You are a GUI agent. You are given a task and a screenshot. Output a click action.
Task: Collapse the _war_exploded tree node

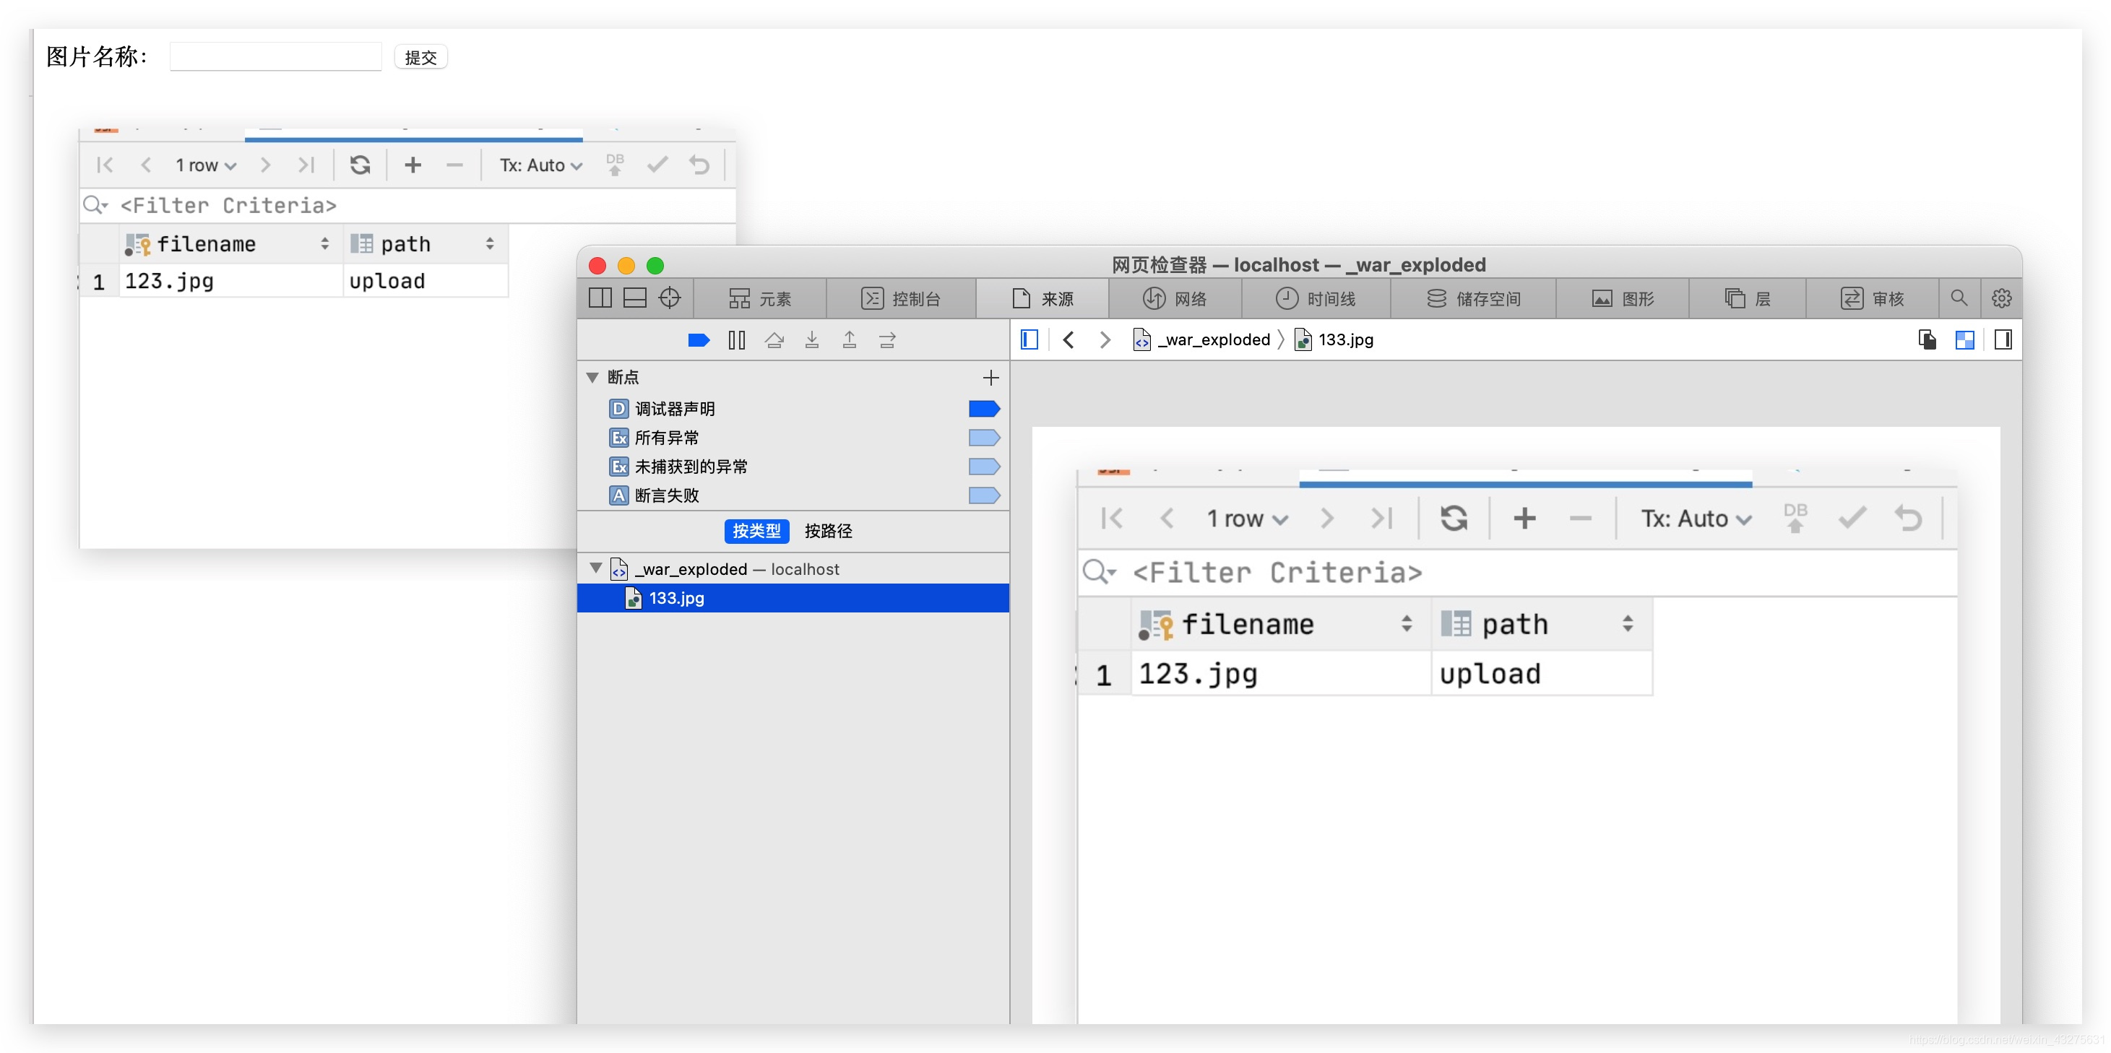point(596,568)
